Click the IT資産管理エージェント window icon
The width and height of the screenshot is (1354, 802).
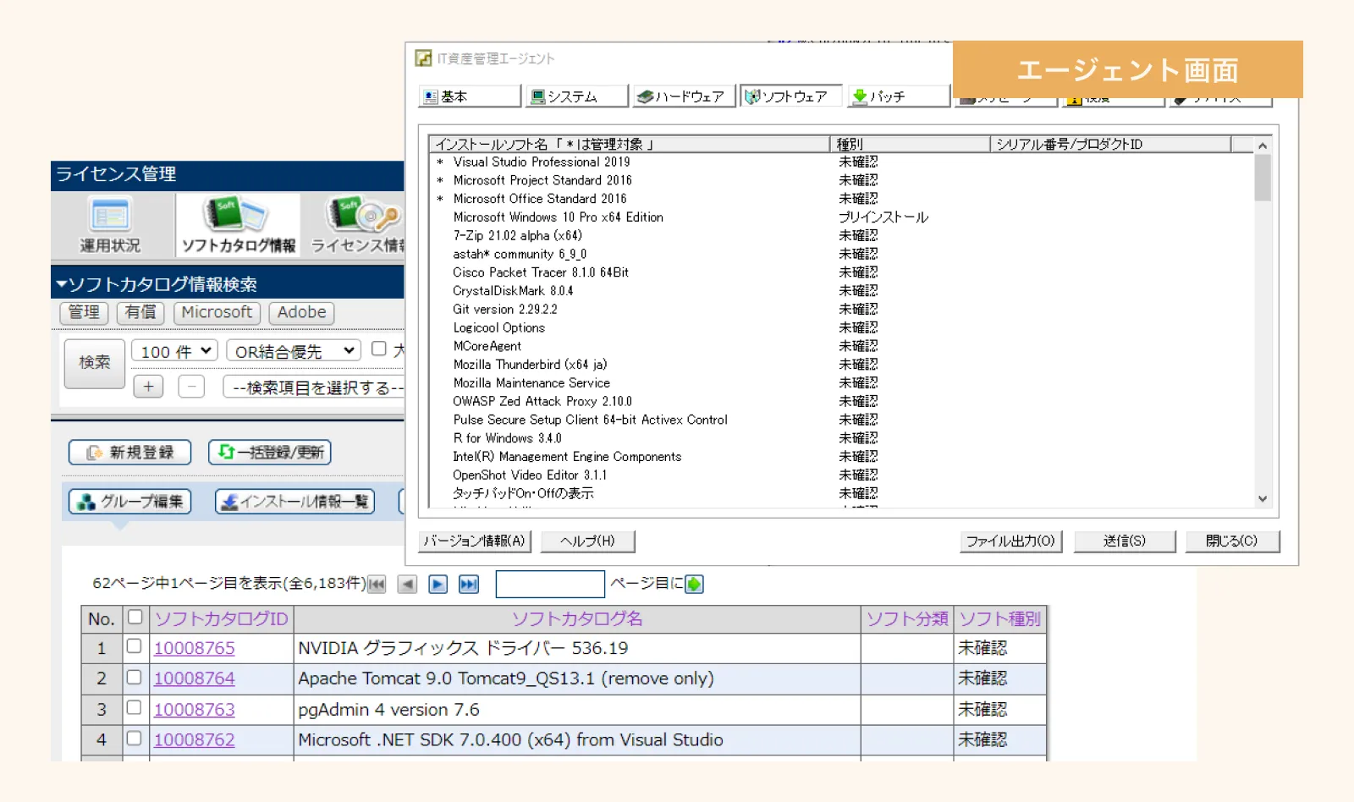pos(423,58)
